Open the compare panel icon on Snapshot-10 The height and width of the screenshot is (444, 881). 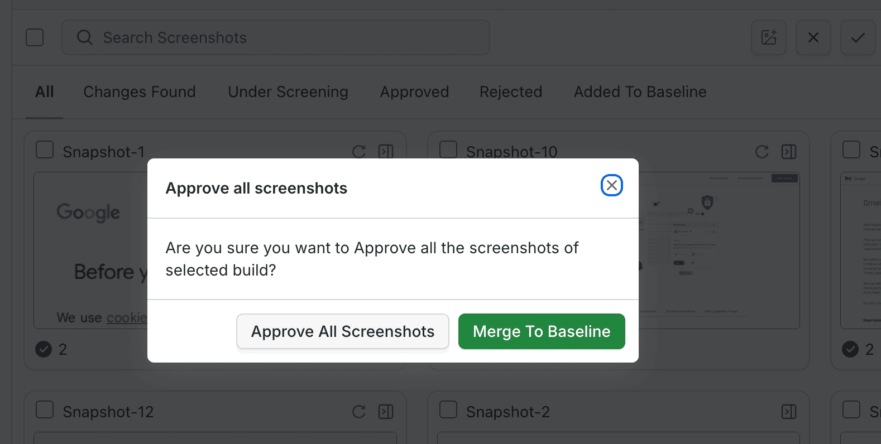tap(788, 152)
